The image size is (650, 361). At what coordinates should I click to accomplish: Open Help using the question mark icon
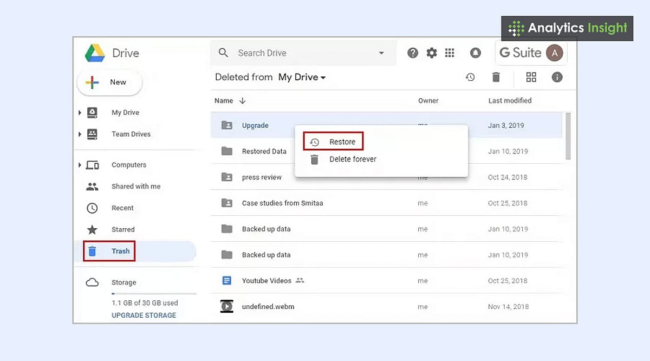pos(413,53)
